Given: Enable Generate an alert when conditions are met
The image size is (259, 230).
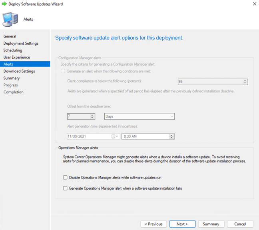Looking at the screenshot, I should 63,71.
